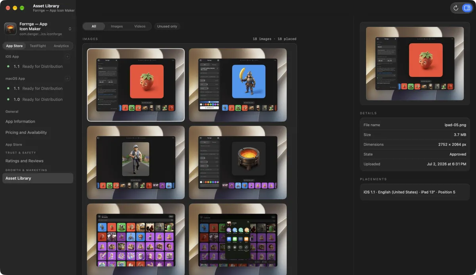The width and height of the screenshot is (476, 275).
Task: Switch to the TestFlight tab
Action: coord(38,46)
